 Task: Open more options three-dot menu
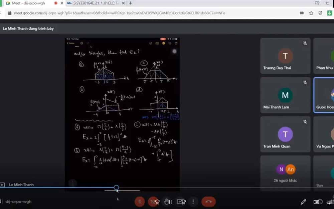[193, 202]
